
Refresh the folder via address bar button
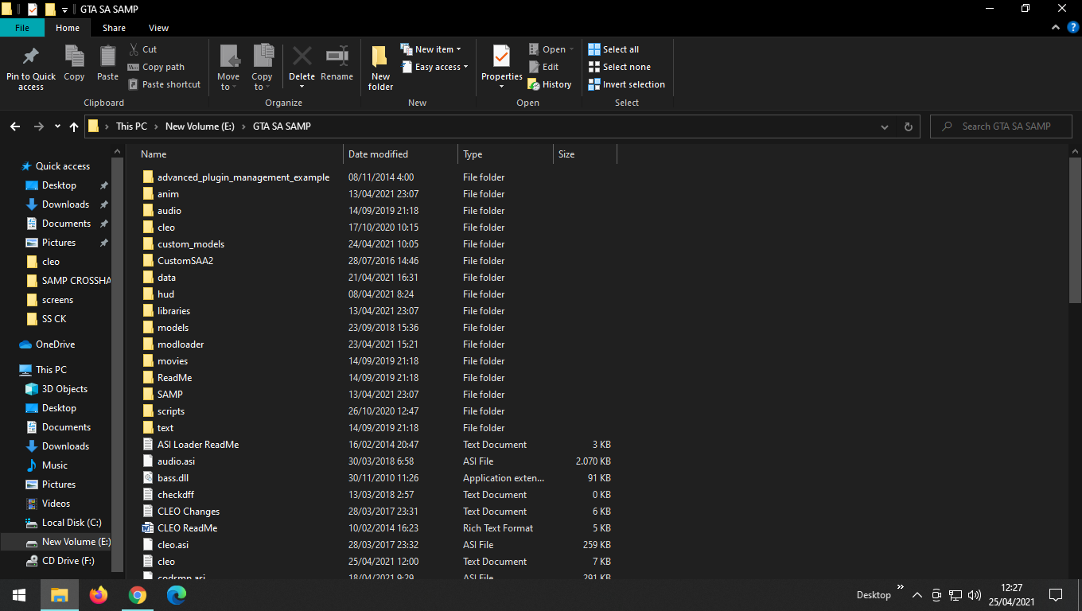(x=908, y=126)
